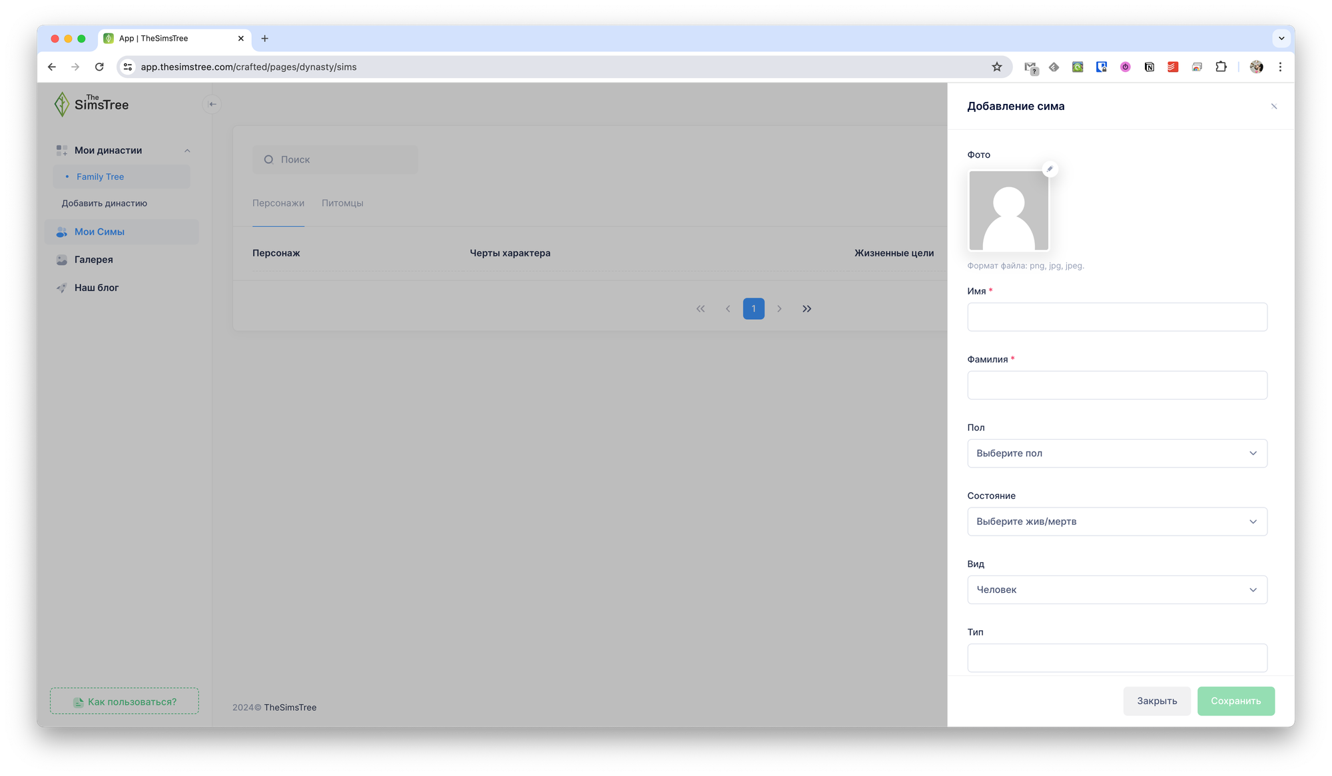Open Галерея in sidebar

point(93,260)
